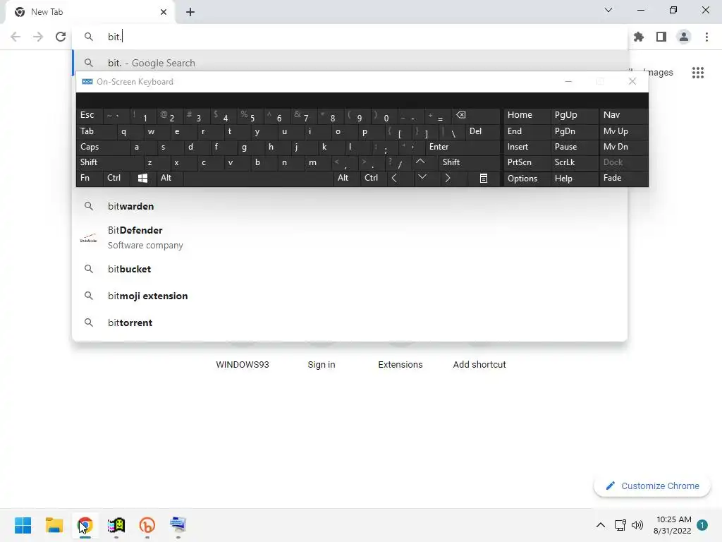Click Home key on On-Screen Keyboard
Screen dimensions: 722x542
click(x=527, y=115)
